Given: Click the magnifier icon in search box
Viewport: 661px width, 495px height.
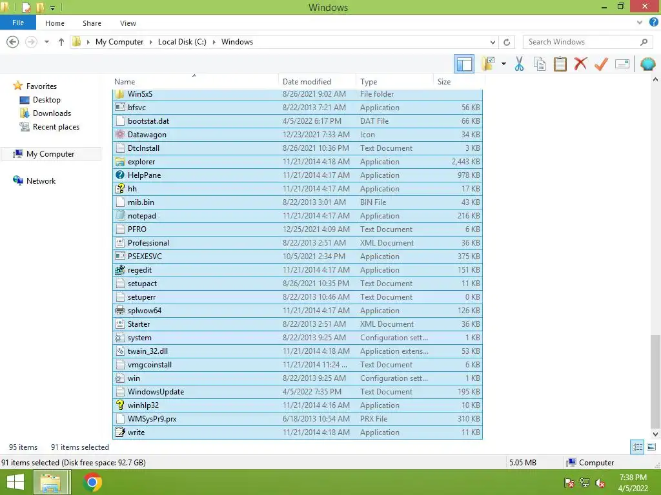Looking at the screenshot, I should [x=644, y=42].
